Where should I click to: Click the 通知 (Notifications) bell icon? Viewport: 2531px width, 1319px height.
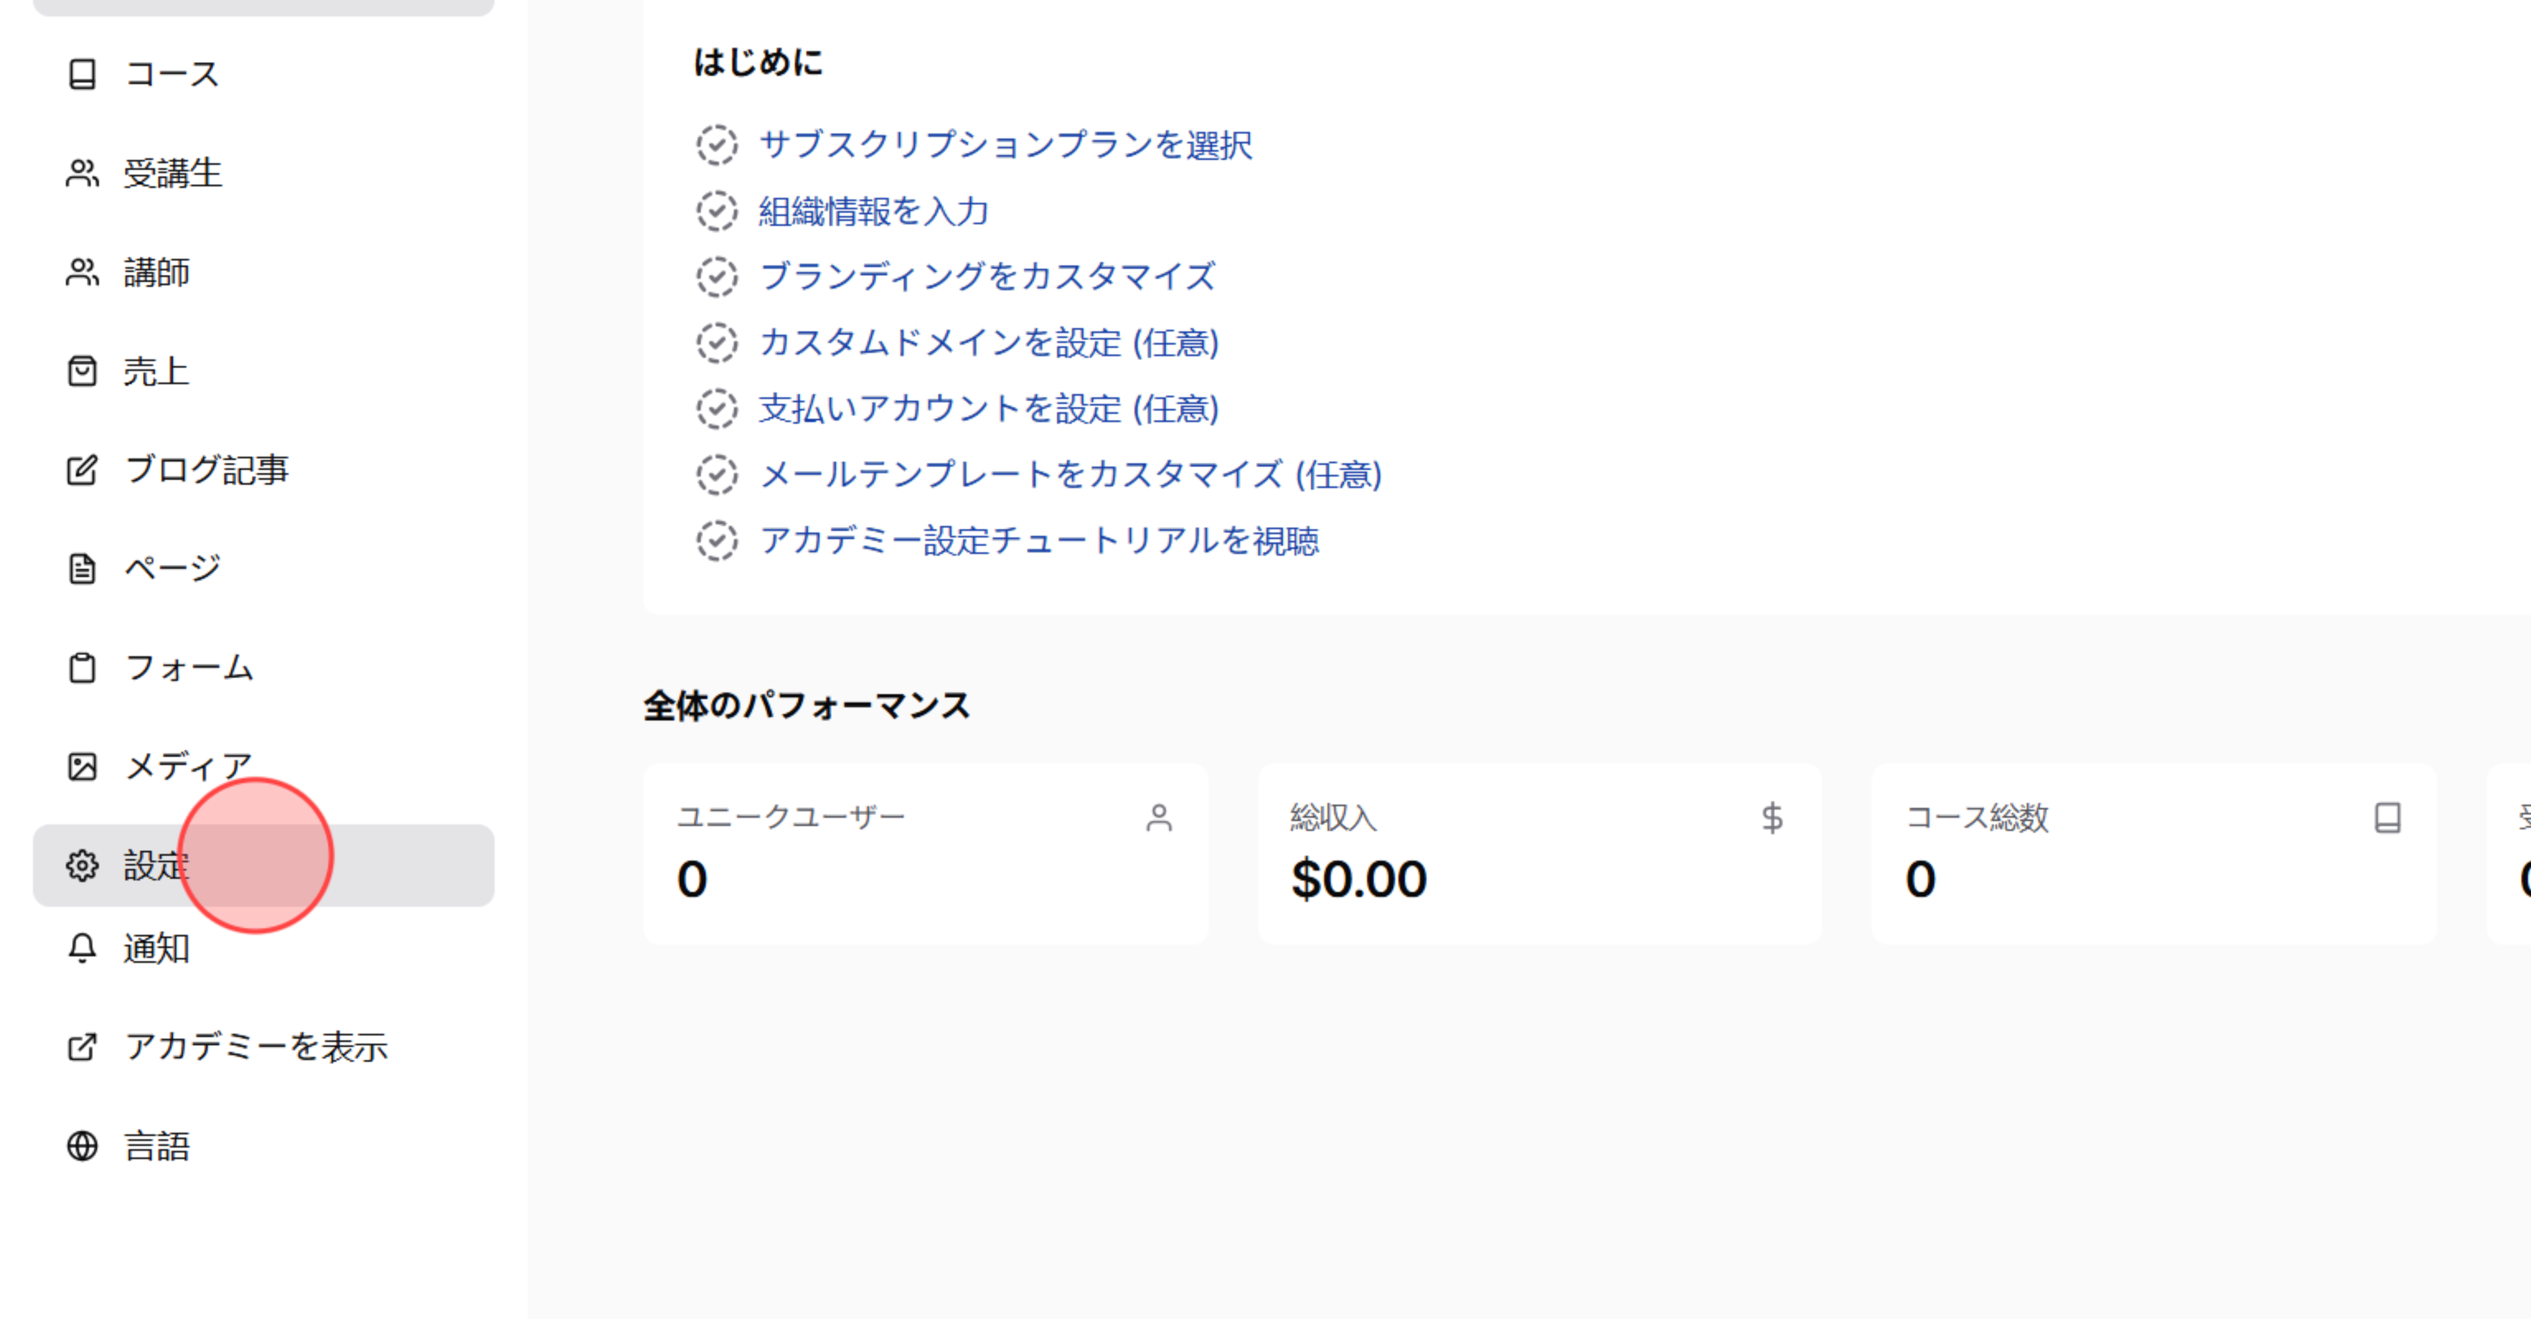[x=82, y=949]
